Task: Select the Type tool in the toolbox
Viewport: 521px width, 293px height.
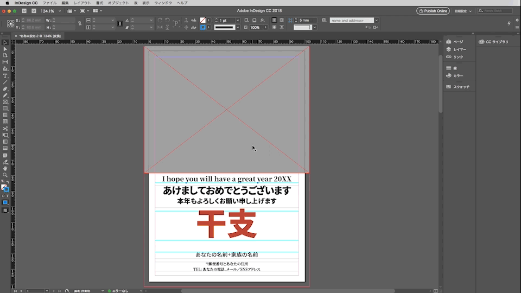Action: [5, 75]
